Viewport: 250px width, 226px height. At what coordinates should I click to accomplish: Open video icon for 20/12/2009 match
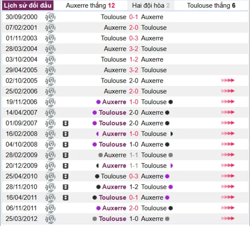coord(65,166)
